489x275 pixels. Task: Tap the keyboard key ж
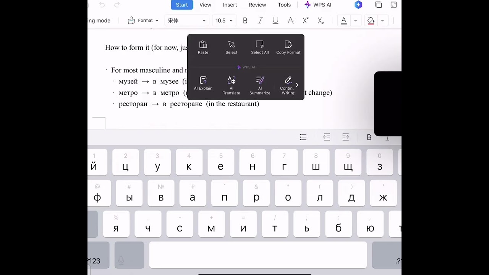click(x=383, y=193)
